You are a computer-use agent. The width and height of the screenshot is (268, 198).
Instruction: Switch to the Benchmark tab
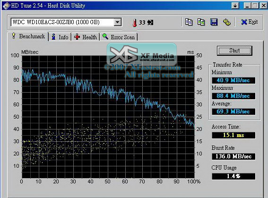[28, 36]
